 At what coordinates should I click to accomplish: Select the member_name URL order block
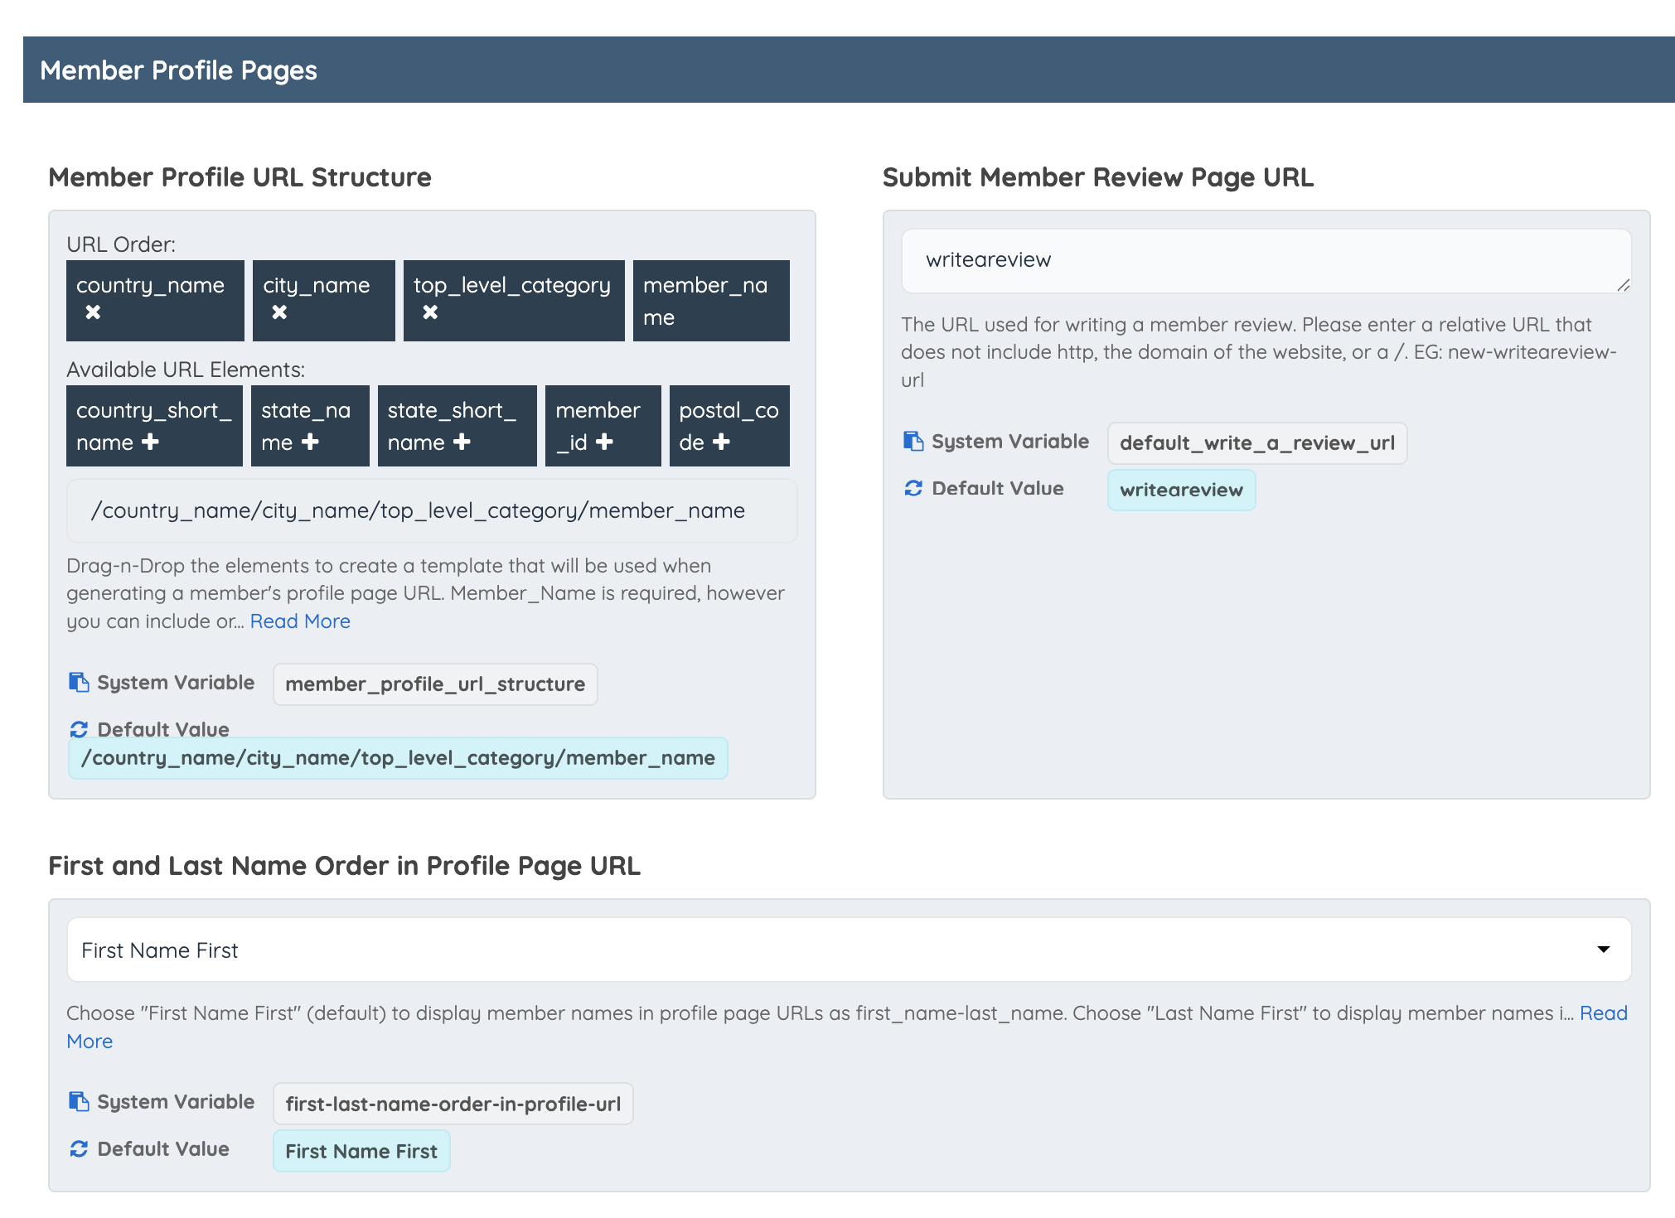(711, 301)
